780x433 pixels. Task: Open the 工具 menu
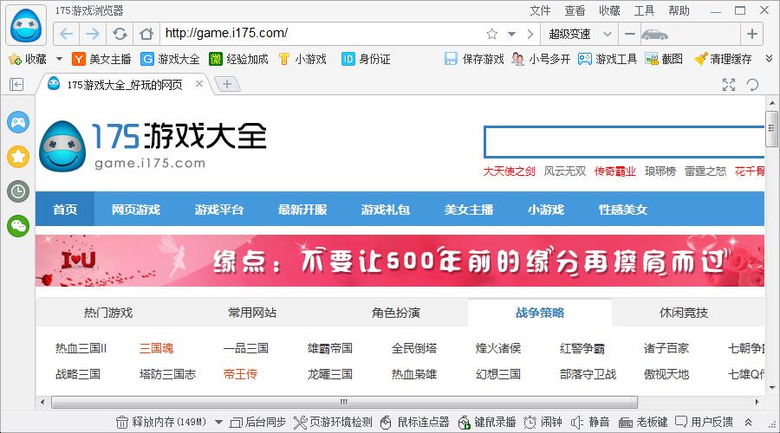pos(644,10)
